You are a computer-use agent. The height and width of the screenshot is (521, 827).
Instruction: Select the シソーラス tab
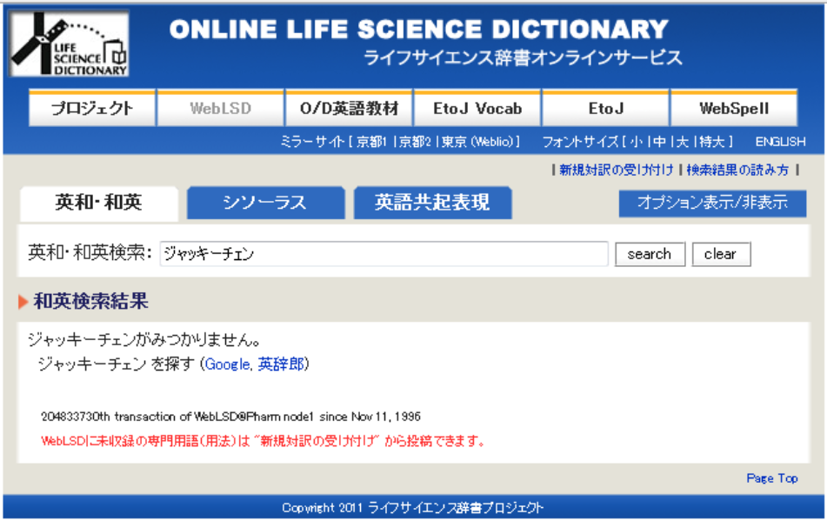coord(264,203)
